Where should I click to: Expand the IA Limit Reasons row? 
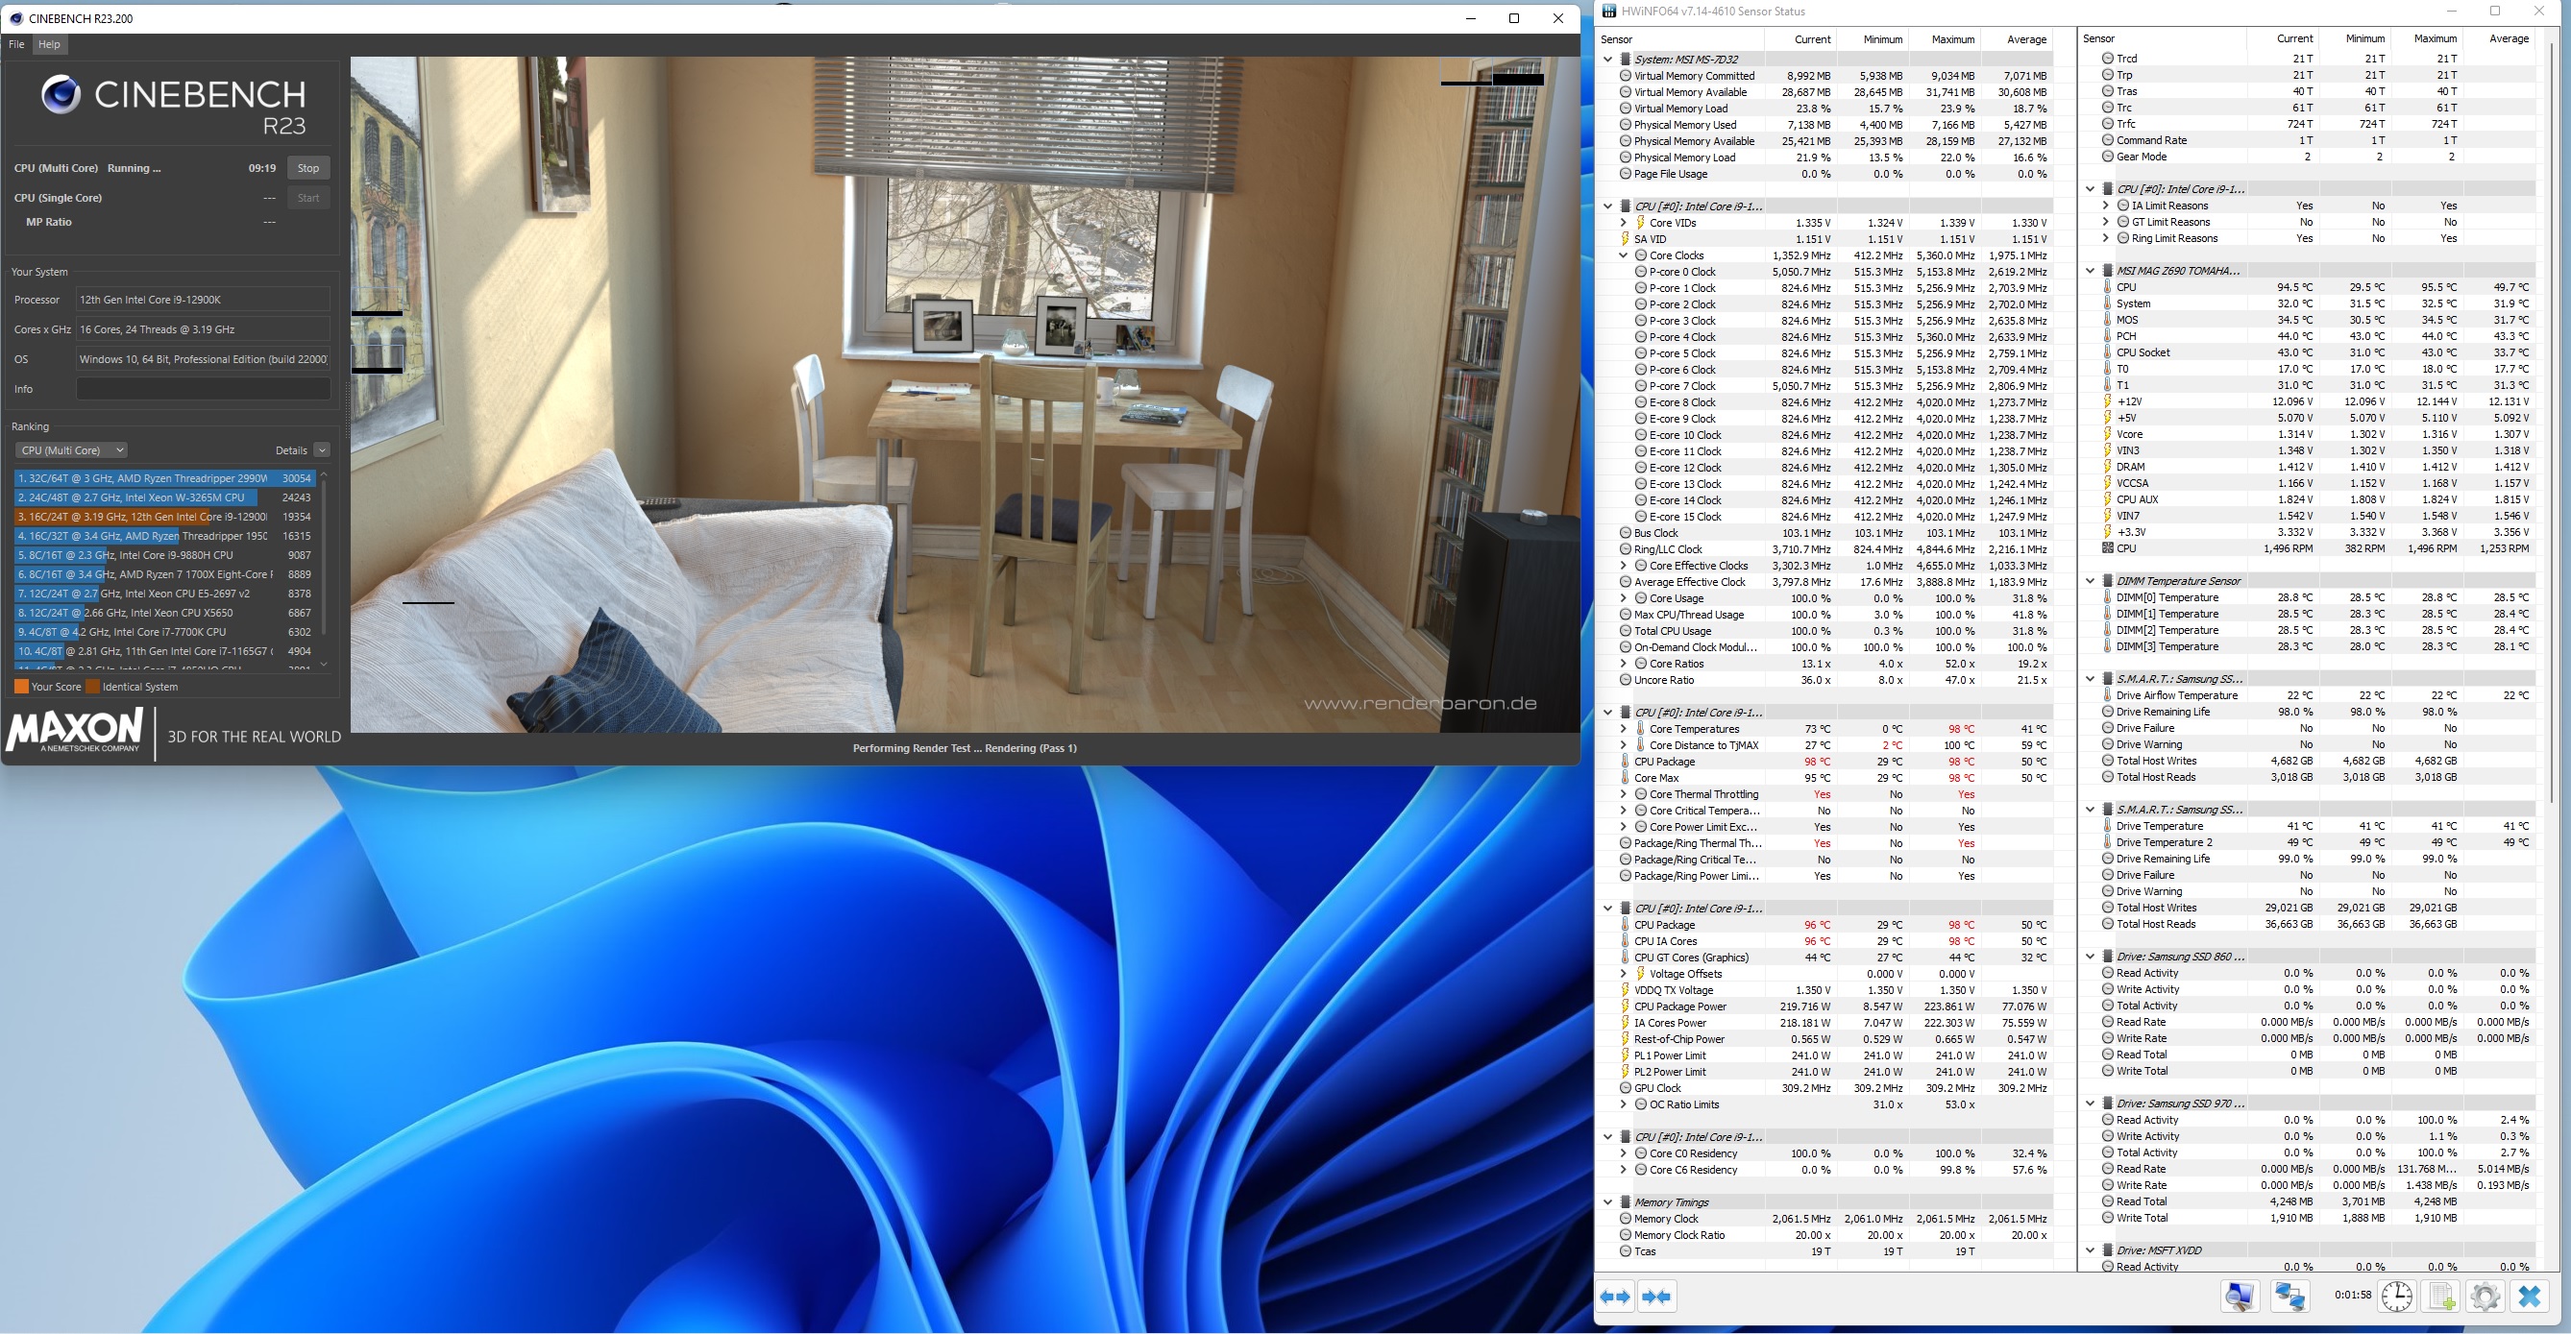coord(2106,206)
